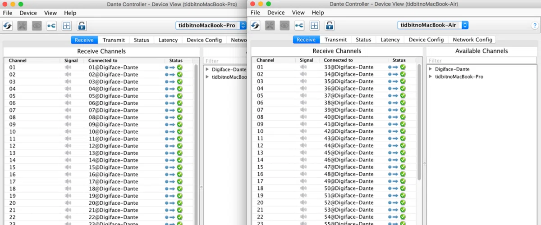Click the padlock icon in MacBook-Pro window
This screenshot has width=541, height=225.
click(82, 26)
